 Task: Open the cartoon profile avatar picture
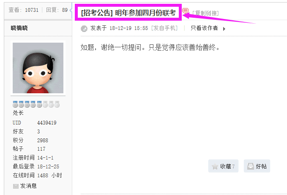pyautogui.click(x=38, y=68)
